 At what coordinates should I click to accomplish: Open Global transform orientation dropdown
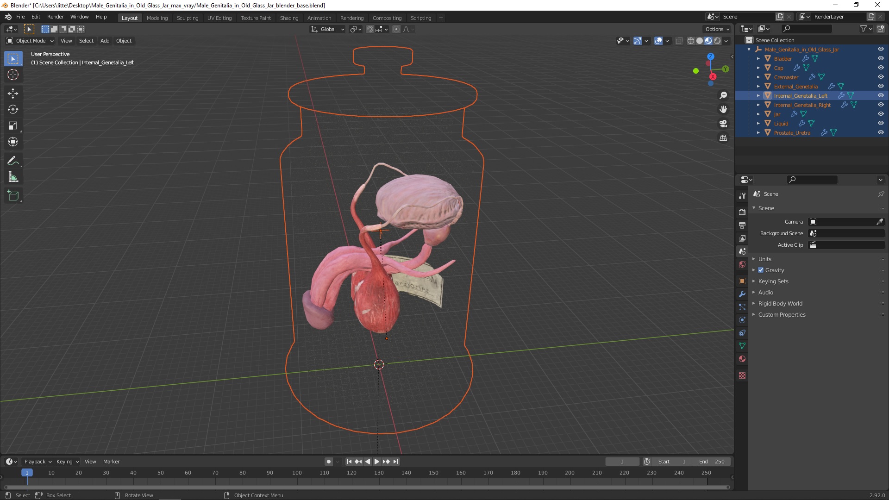328,29
